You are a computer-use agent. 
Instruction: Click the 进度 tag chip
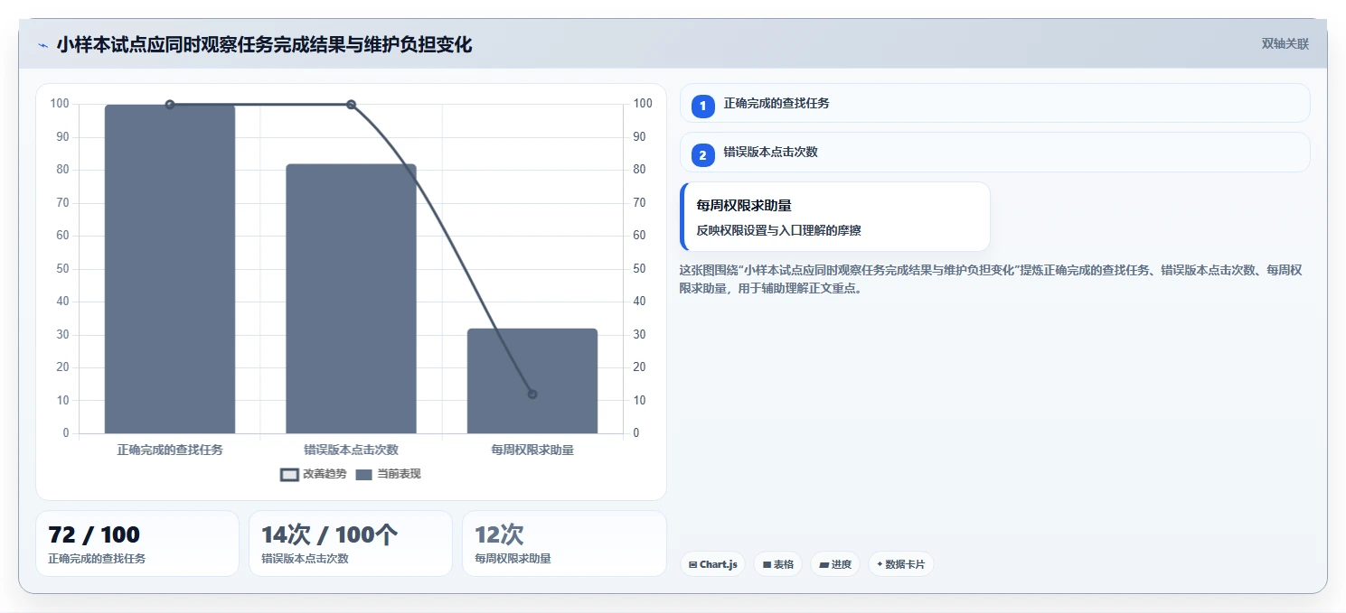click(835, 564)
